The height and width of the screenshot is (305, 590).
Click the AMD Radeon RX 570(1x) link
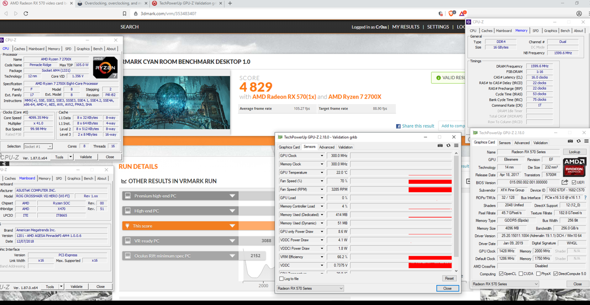coord(284,97)
